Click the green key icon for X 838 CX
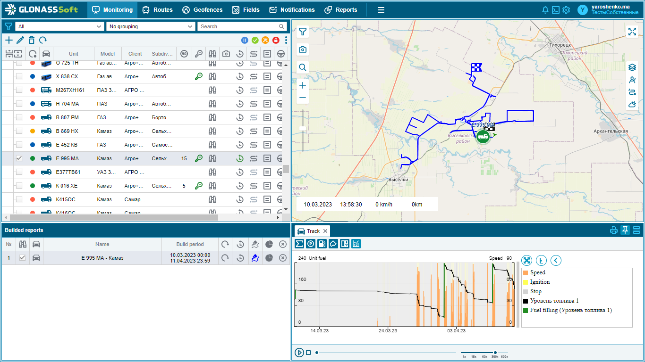 coord(199,76)
